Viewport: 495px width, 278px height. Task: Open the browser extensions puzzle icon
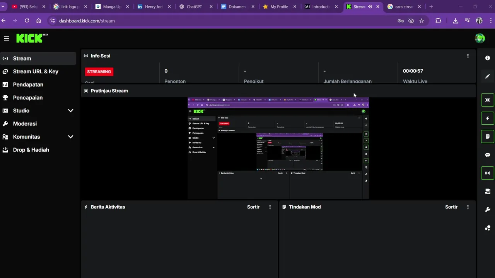click(x=438, y=21)
